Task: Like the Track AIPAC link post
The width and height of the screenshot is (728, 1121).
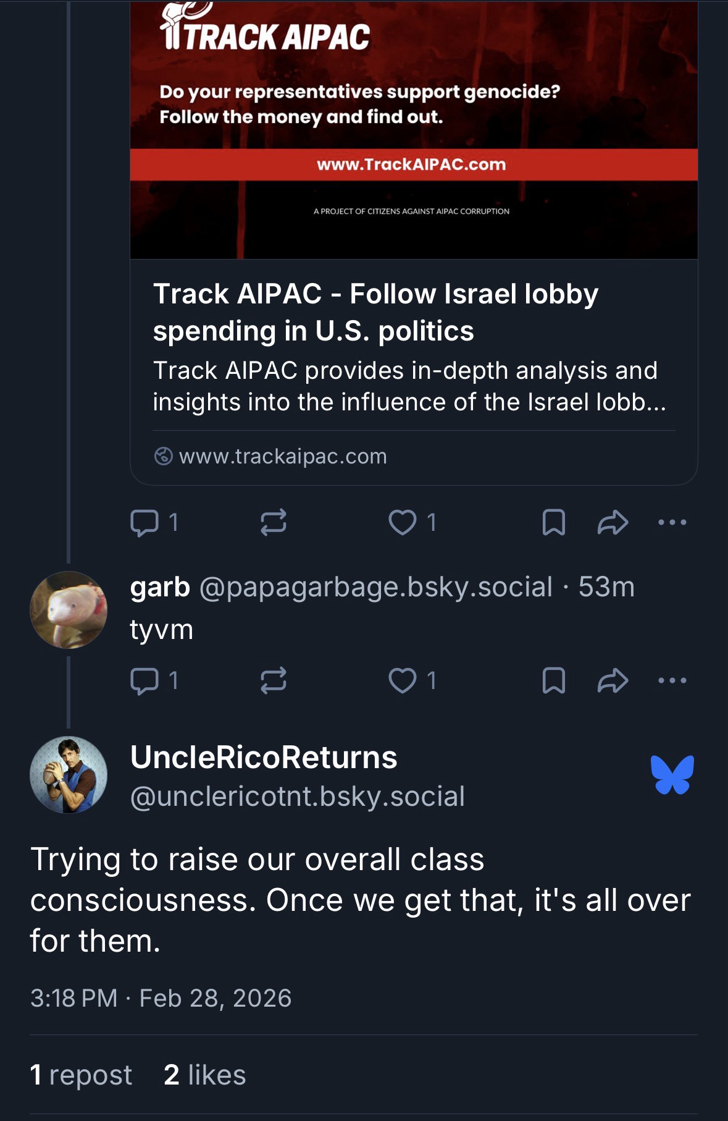Action: (x=403, y=523)
